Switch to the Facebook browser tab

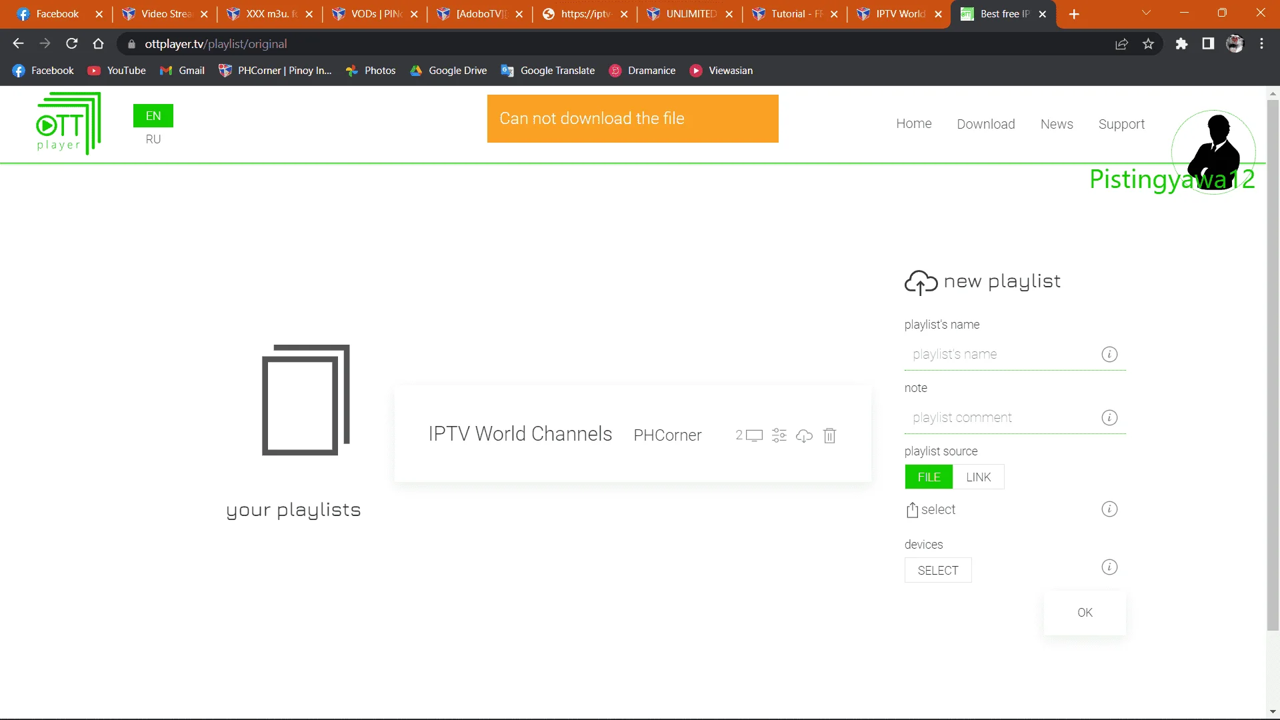[59, 14]
